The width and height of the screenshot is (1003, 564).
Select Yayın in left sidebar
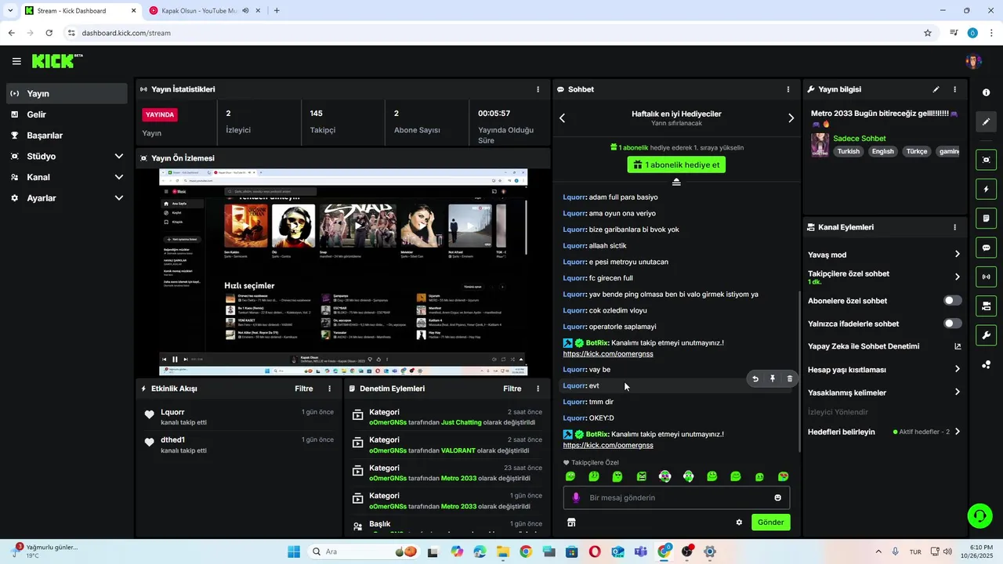point(67,93)
